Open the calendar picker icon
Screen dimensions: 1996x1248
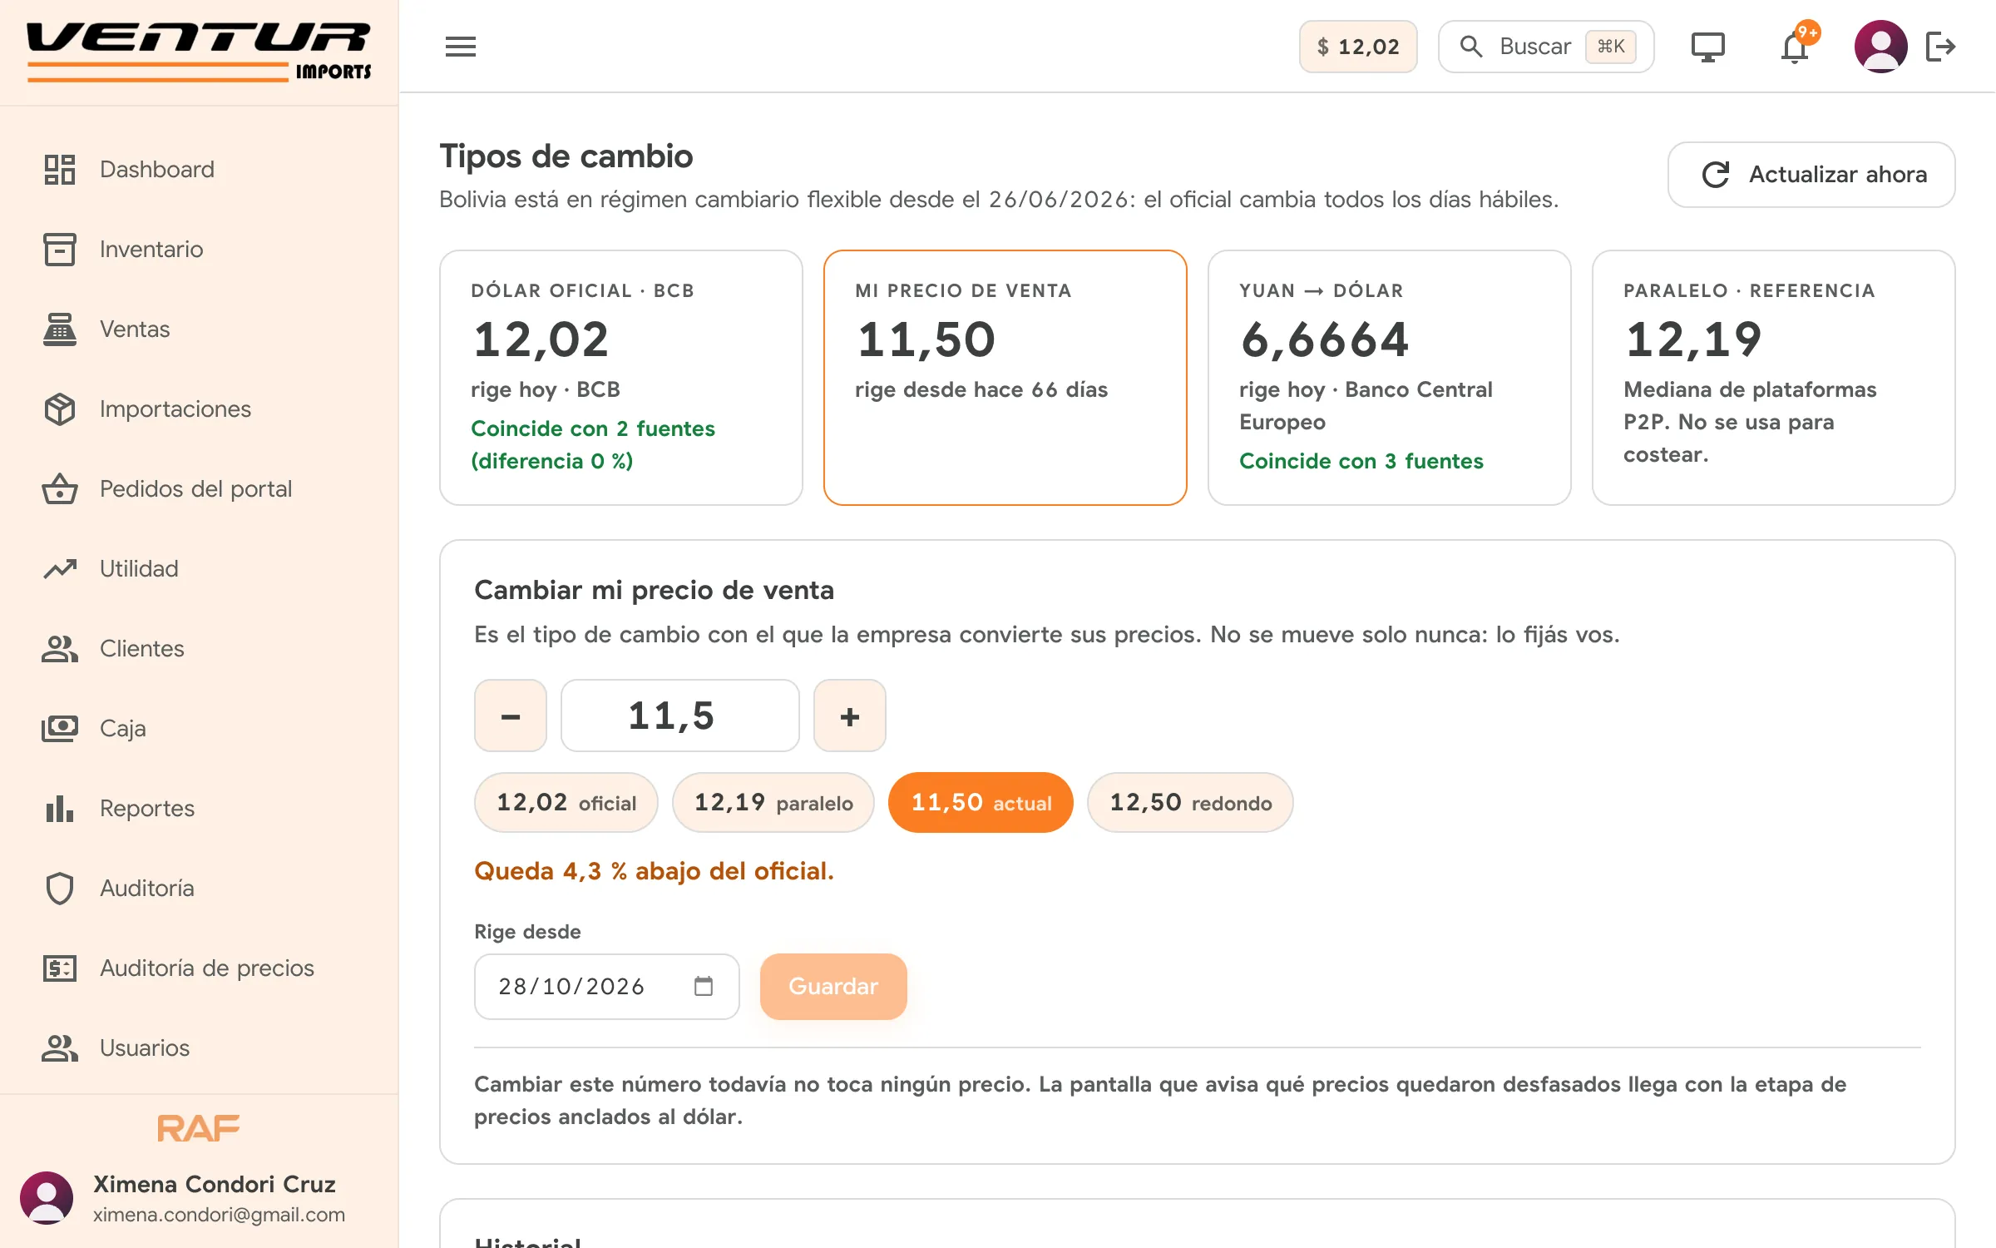[x=704, y=987]
